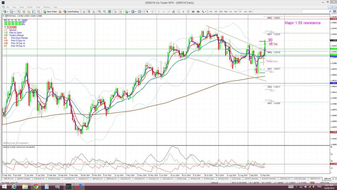Tile chart windows icon

coord(110,12)
